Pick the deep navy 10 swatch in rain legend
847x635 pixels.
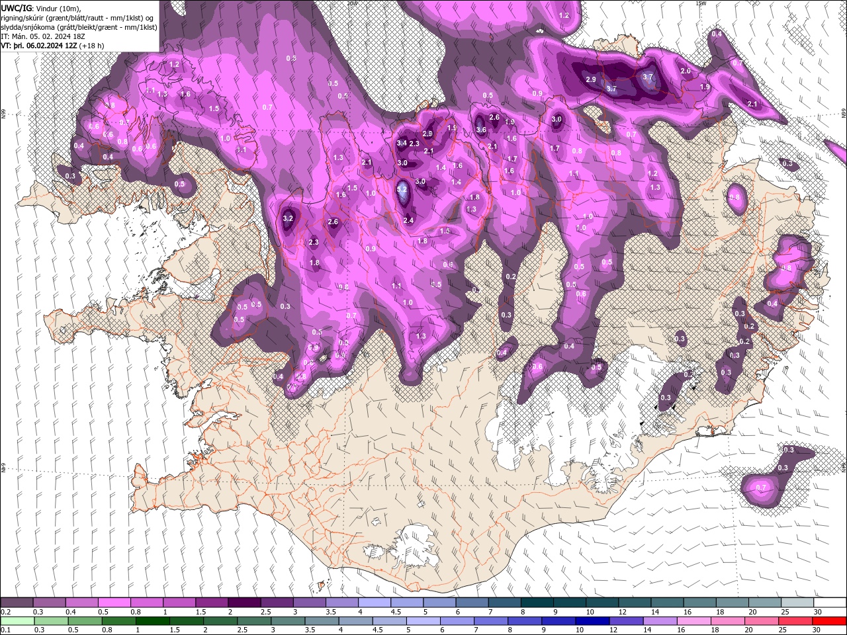592,621
